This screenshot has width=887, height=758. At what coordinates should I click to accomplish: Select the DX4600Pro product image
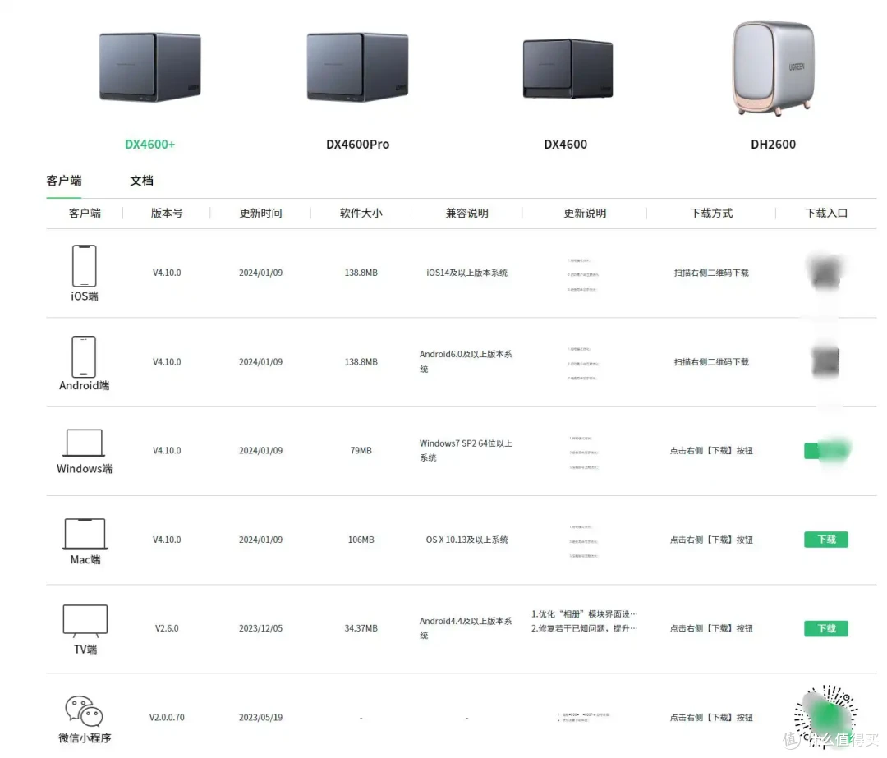pos(357,67)
